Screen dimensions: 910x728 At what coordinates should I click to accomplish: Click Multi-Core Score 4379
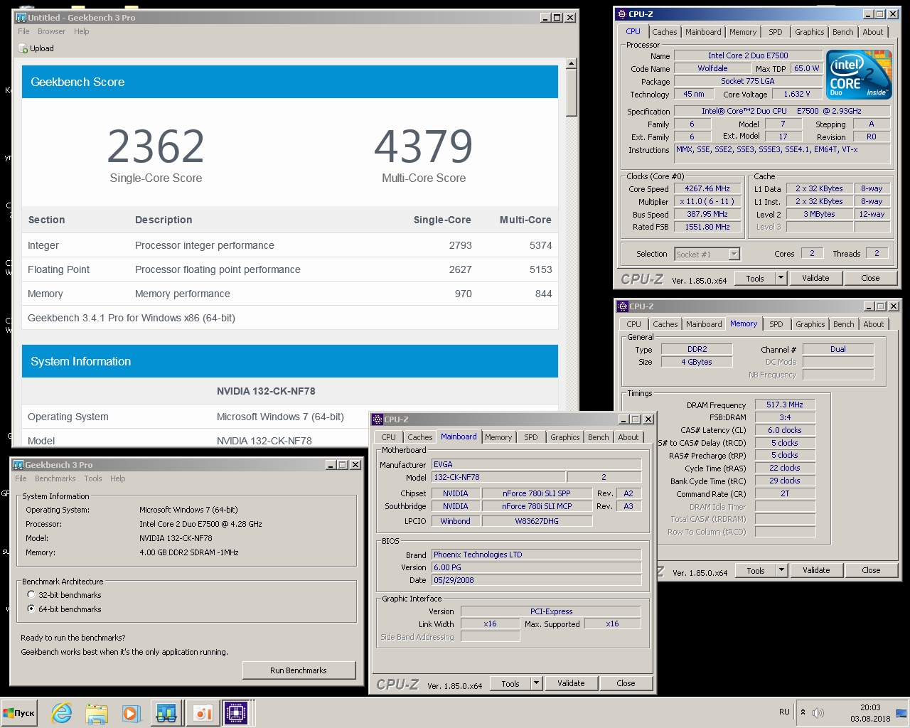click(424, 146)
